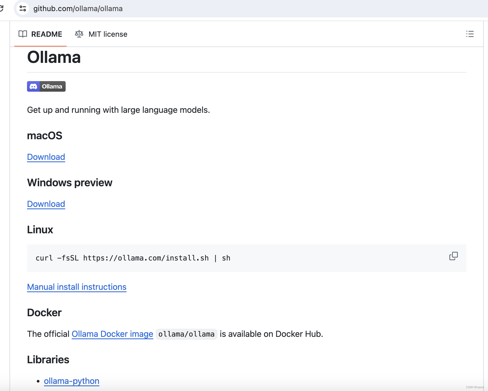Click the Discord Ollama badge
The image size is (488, 391).
point(46,86)
